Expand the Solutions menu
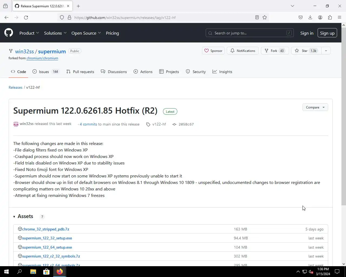This screenshot has height=277, width=346. [55, 33]
